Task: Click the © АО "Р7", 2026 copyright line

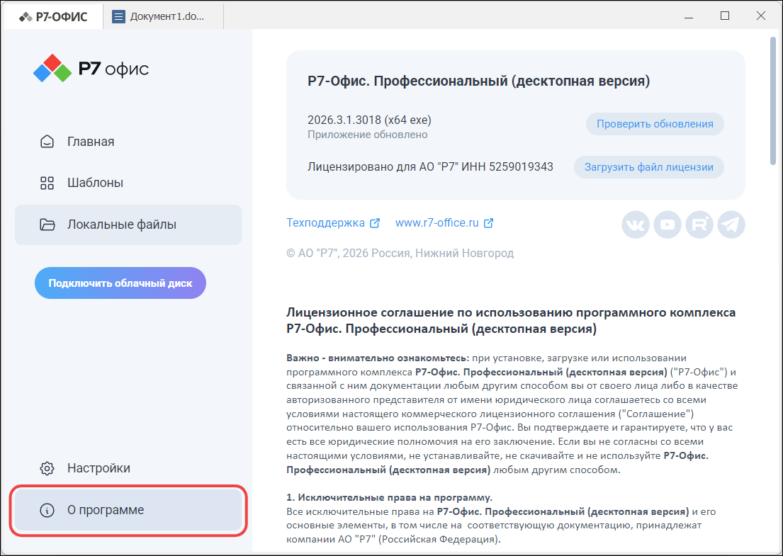Action: 400,253
